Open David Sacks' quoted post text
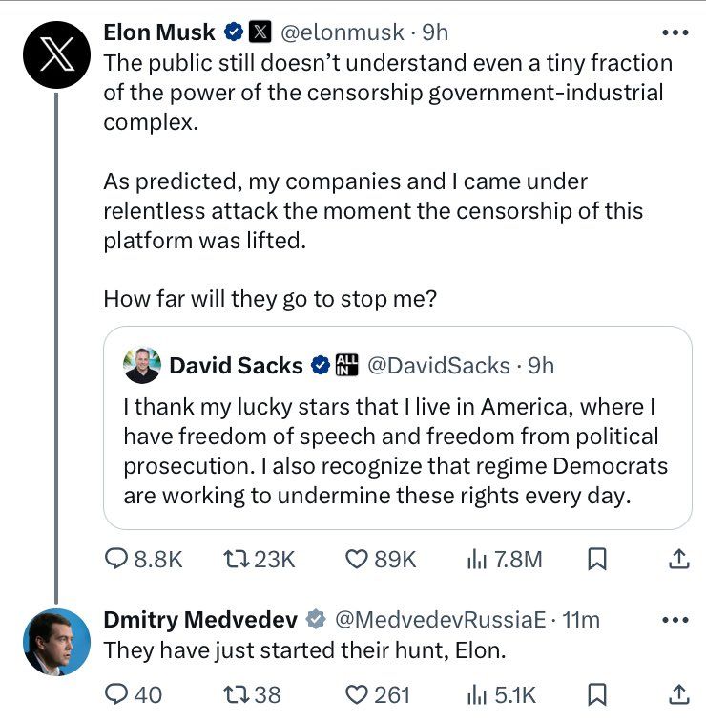Viewport: 706px width, 724px height. pos(395,451)
